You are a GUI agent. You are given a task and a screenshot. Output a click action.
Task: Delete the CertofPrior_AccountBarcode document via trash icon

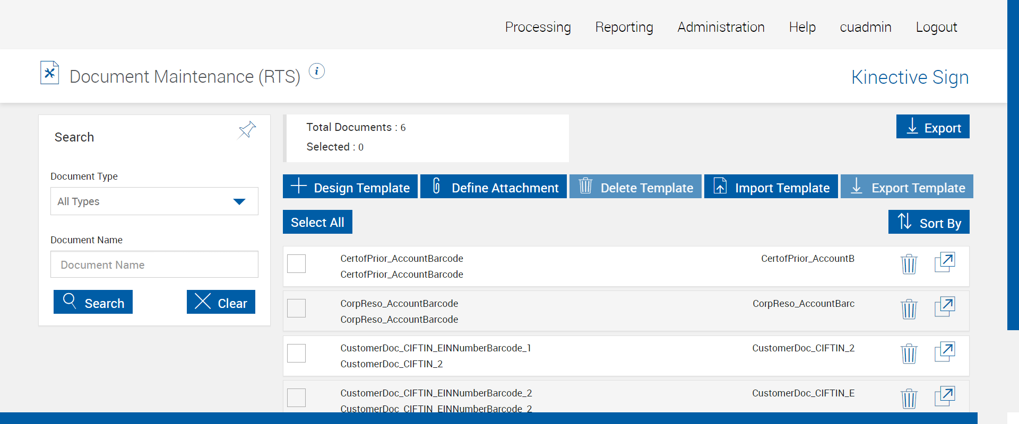point(909,263)
